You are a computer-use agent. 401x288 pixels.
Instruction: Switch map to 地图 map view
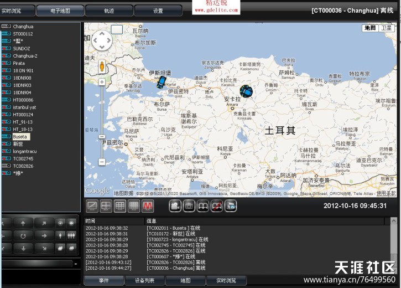[x=370, y=28]
